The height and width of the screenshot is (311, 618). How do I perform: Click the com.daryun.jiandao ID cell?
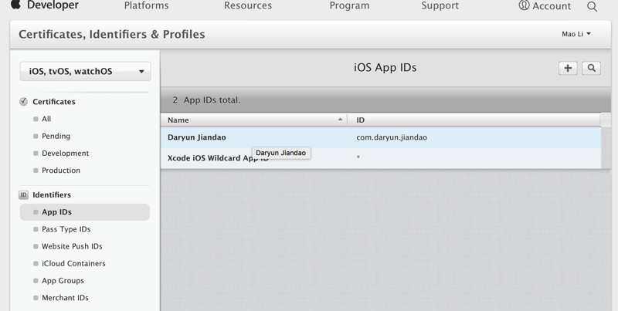click(x=392, y=137)
